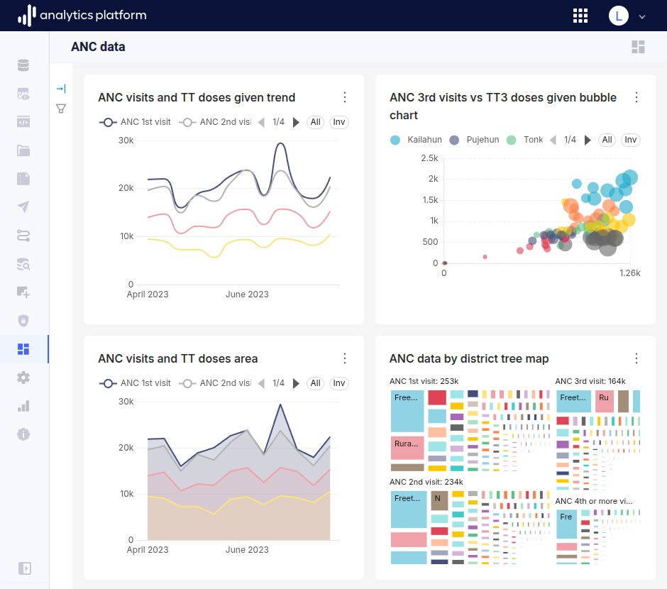
Task: Toggle ANC 2nd visit in area legend
Action: click(215, 383)
